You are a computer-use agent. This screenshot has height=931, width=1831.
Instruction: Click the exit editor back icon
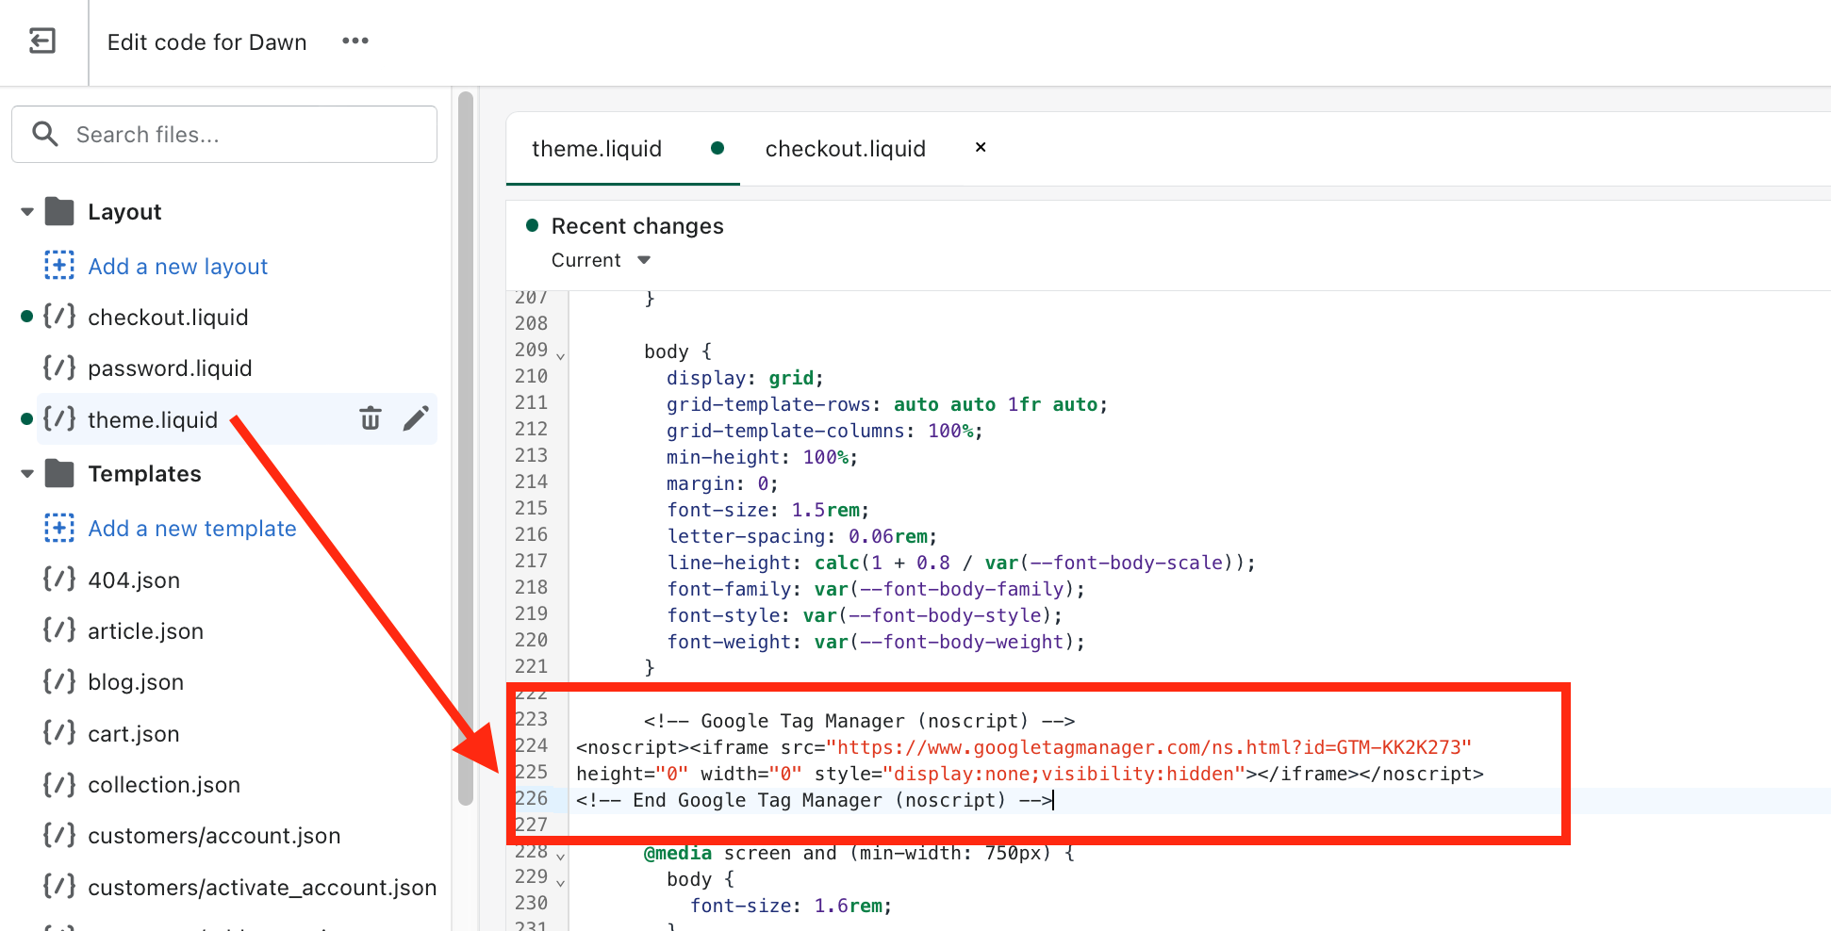pyautogui.click(x=42, y=41)
